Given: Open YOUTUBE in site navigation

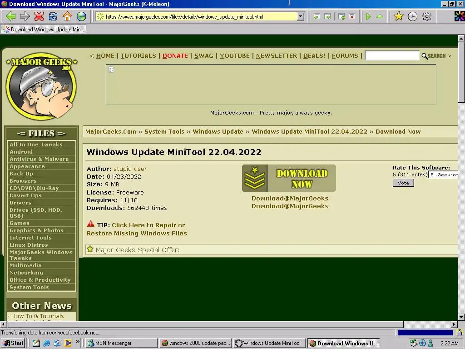Looking at the screenshot, I should coord(235,56).
